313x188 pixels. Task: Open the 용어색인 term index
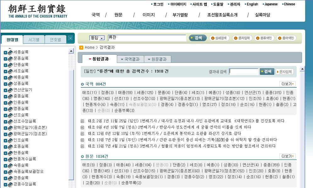286,38
